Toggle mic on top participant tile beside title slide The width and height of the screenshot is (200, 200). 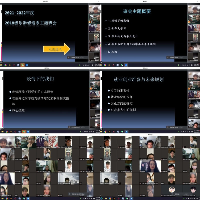point(90,12)
